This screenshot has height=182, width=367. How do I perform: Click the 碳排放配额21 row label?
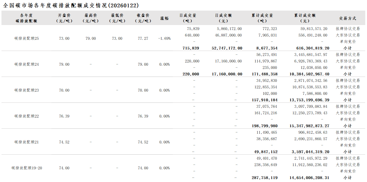[26, 142]
